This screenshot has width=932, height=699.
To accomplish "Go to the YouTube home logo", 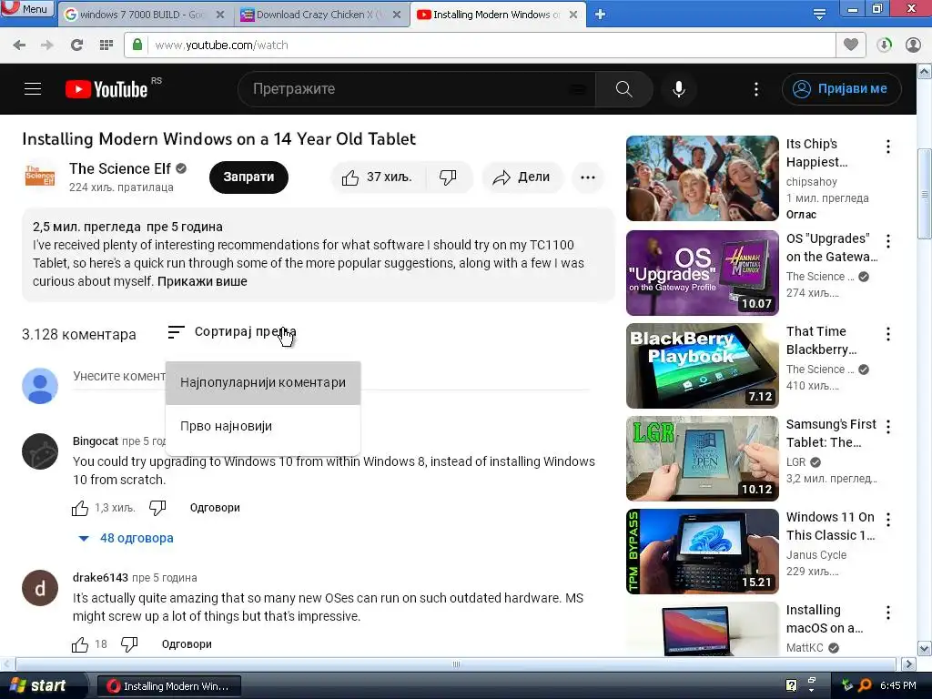I will point(106,89).
